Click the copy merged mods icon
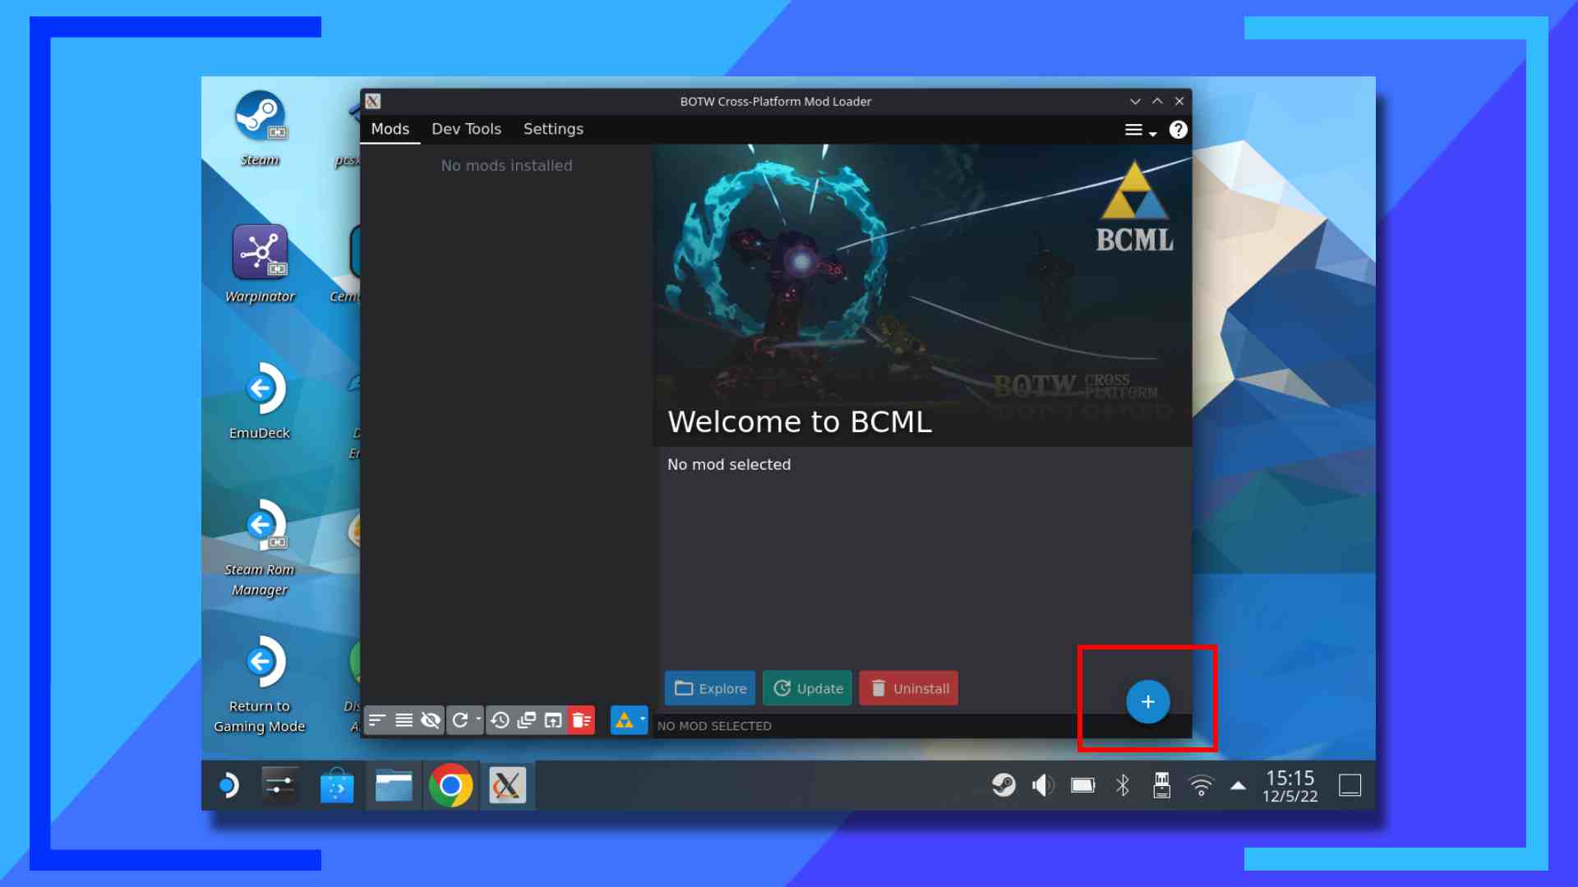Screen dimensions: 1578x887 [526, 720]
